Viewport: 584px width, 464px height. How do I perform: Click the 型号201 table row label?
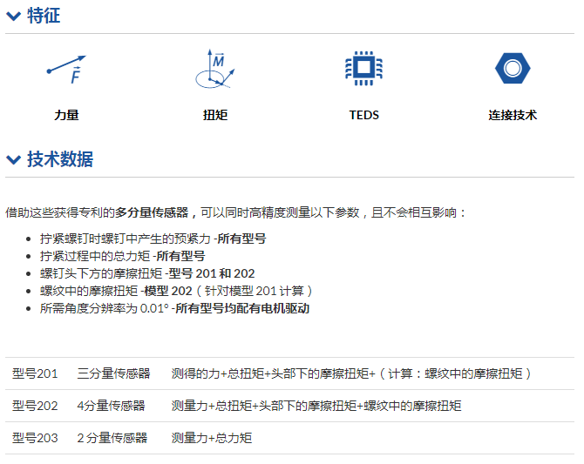point(35,373)
